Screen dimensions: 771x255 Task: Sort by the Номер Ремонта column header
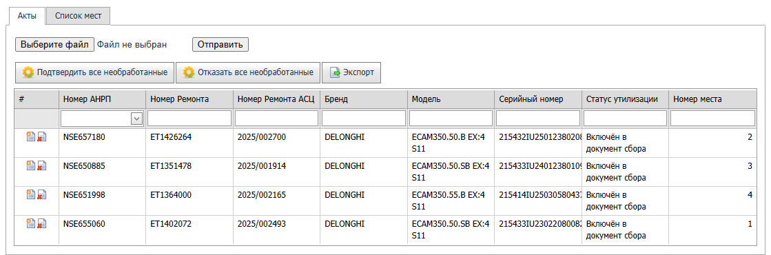(189, 99)
